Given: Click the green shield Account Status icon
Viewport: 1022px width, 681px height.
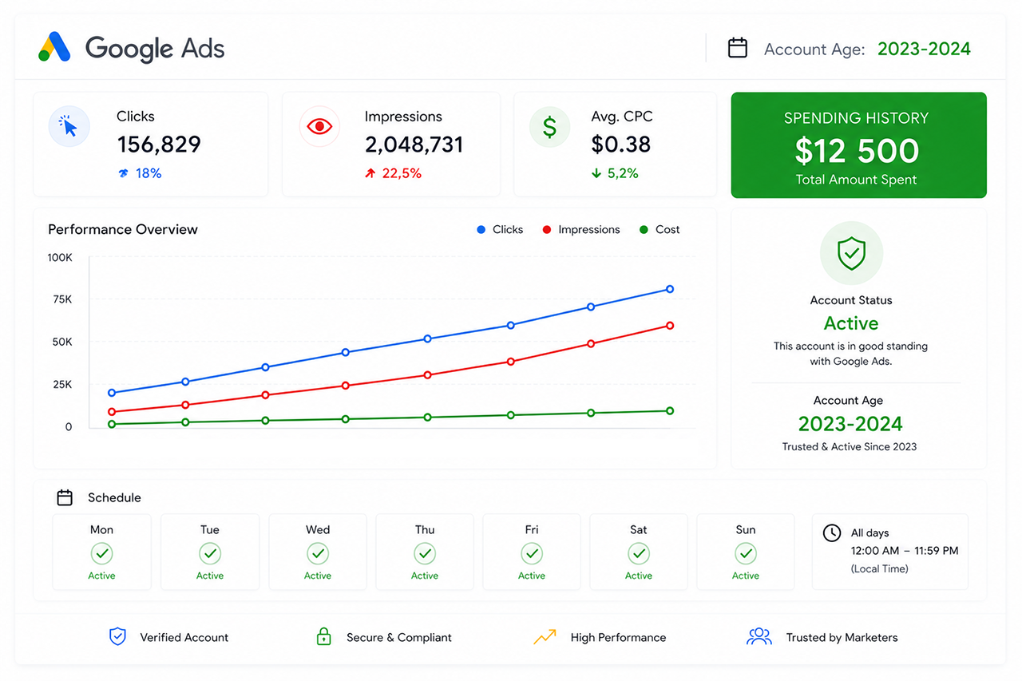Looking at the screenshot, I should tap(851, 253).
